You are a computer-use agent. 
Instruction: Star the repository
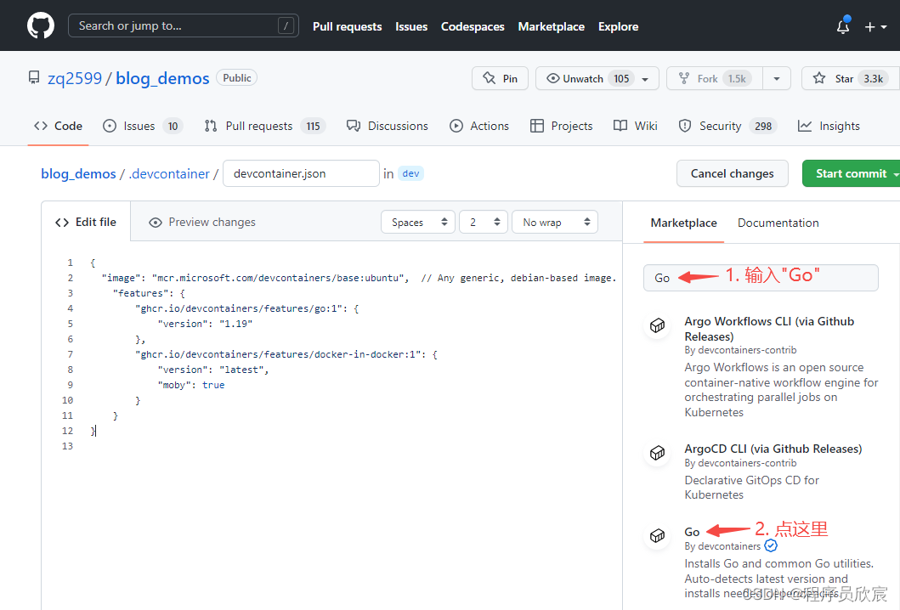pos(850,79)
